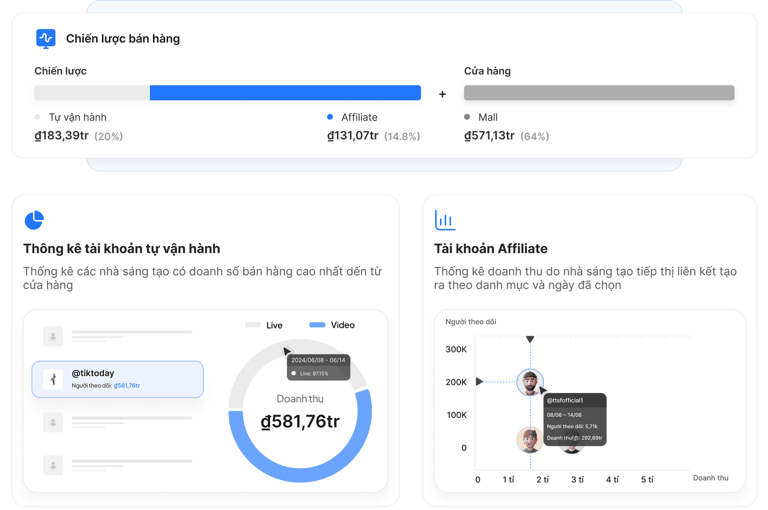The width and height of the screenshot is (768, 510).
Task: Select the glasses-wearing avatar near the 0 line
Action: [x=529, y=439]
